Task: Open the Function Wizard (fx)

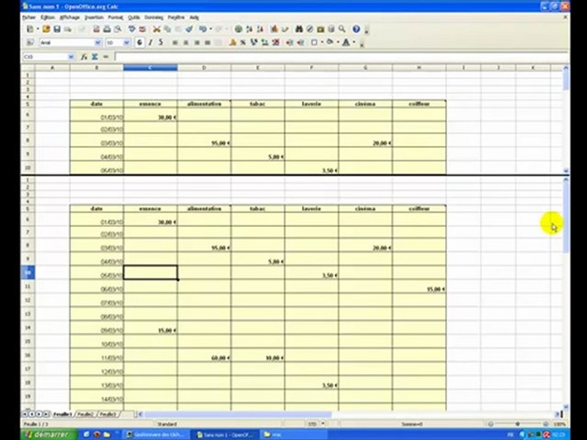Action: 84,57
